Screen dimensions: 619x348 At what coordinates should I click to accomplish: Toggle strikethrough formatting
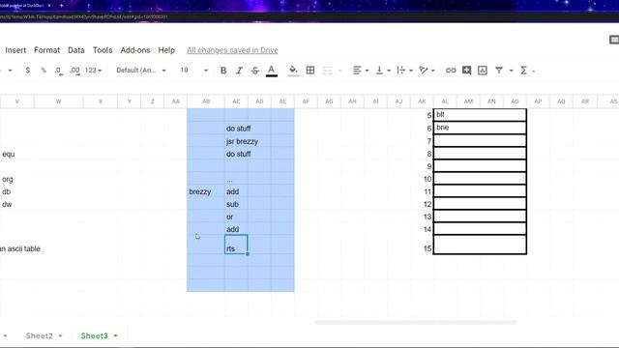point(255,71)
